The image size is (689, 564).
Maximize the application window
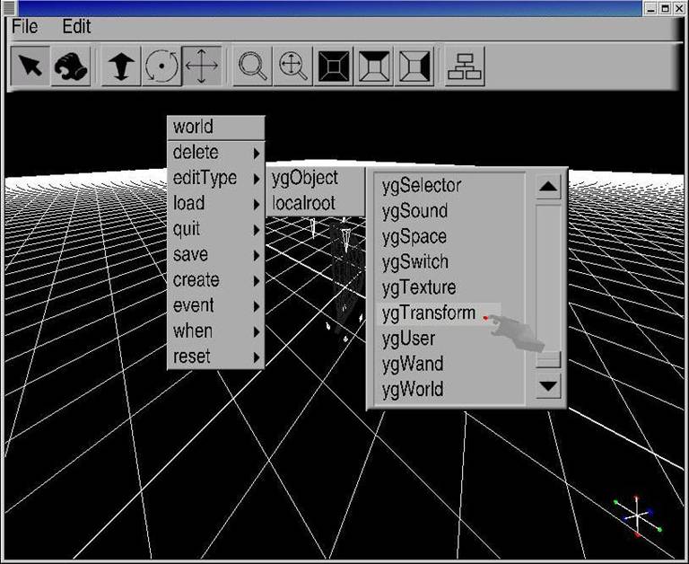[x=666, y=8]
